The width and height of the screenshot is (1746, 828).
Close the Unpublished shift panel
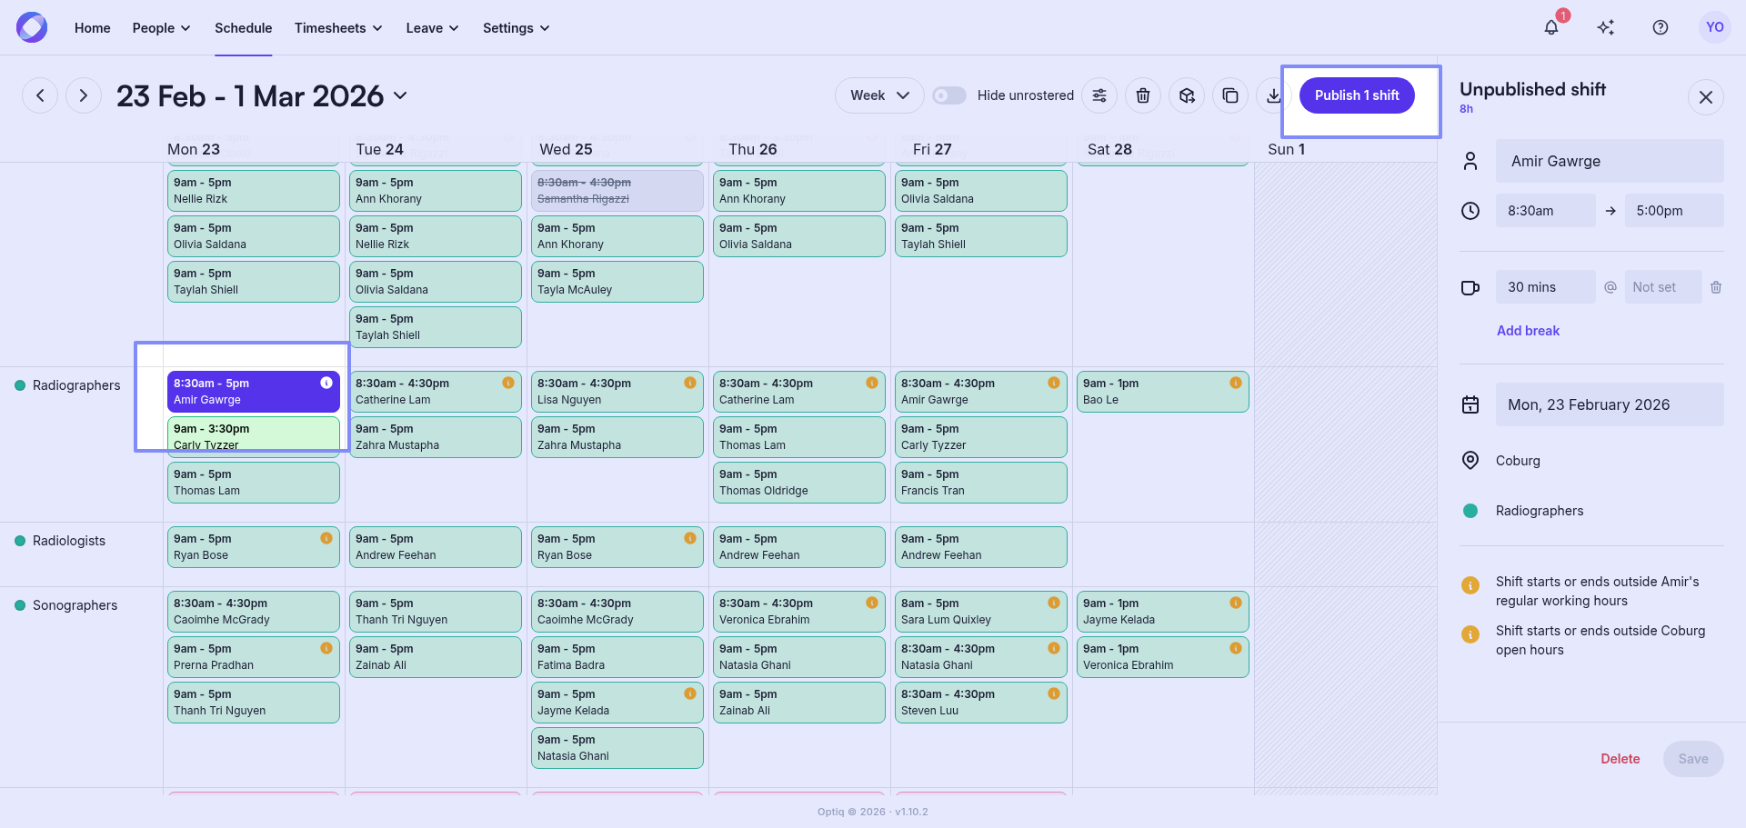1706,97
